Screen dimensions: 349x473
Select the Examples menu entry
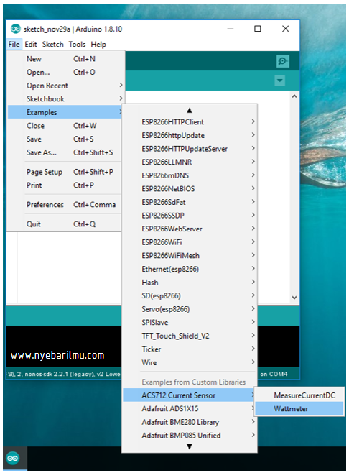point(65,112)
